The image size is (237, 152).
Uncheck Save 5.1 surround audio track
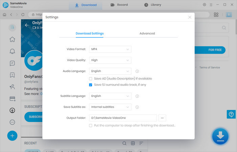pyautogui.click(x=90, y=85)
